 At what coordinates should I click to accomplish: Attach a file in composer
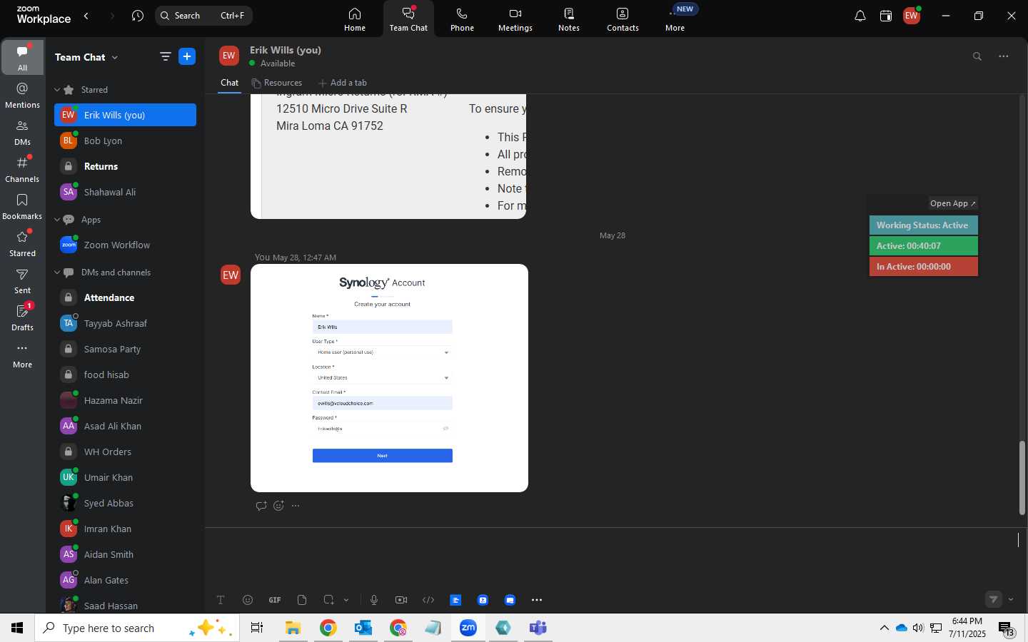tap(302, 600)
